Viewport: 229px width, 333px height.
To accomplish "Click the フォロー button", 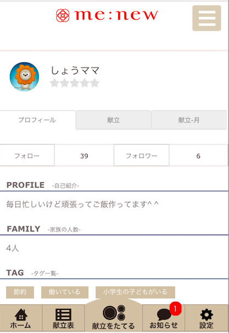I will tap(27, 156).
